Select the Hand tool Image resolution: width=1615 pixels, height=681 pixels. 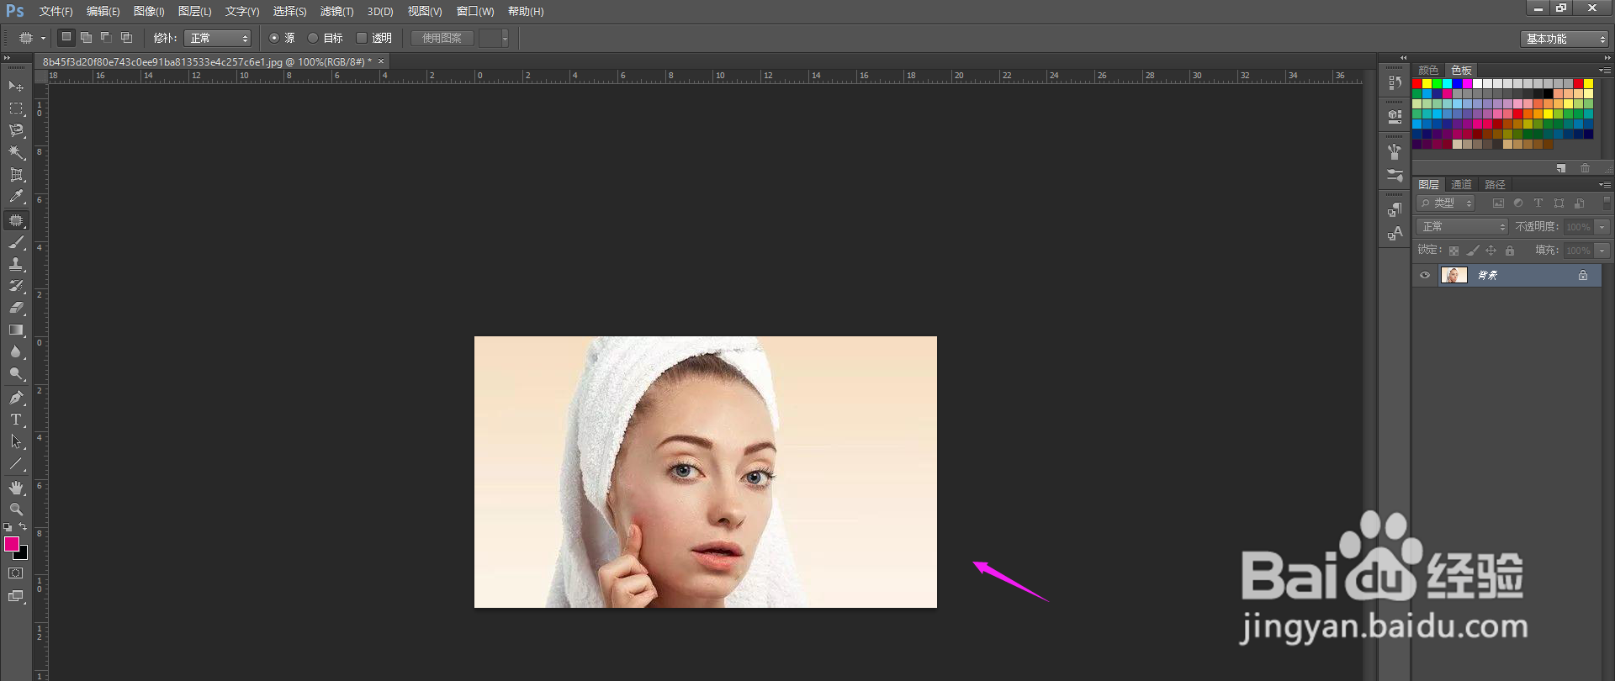pos(16,488)
